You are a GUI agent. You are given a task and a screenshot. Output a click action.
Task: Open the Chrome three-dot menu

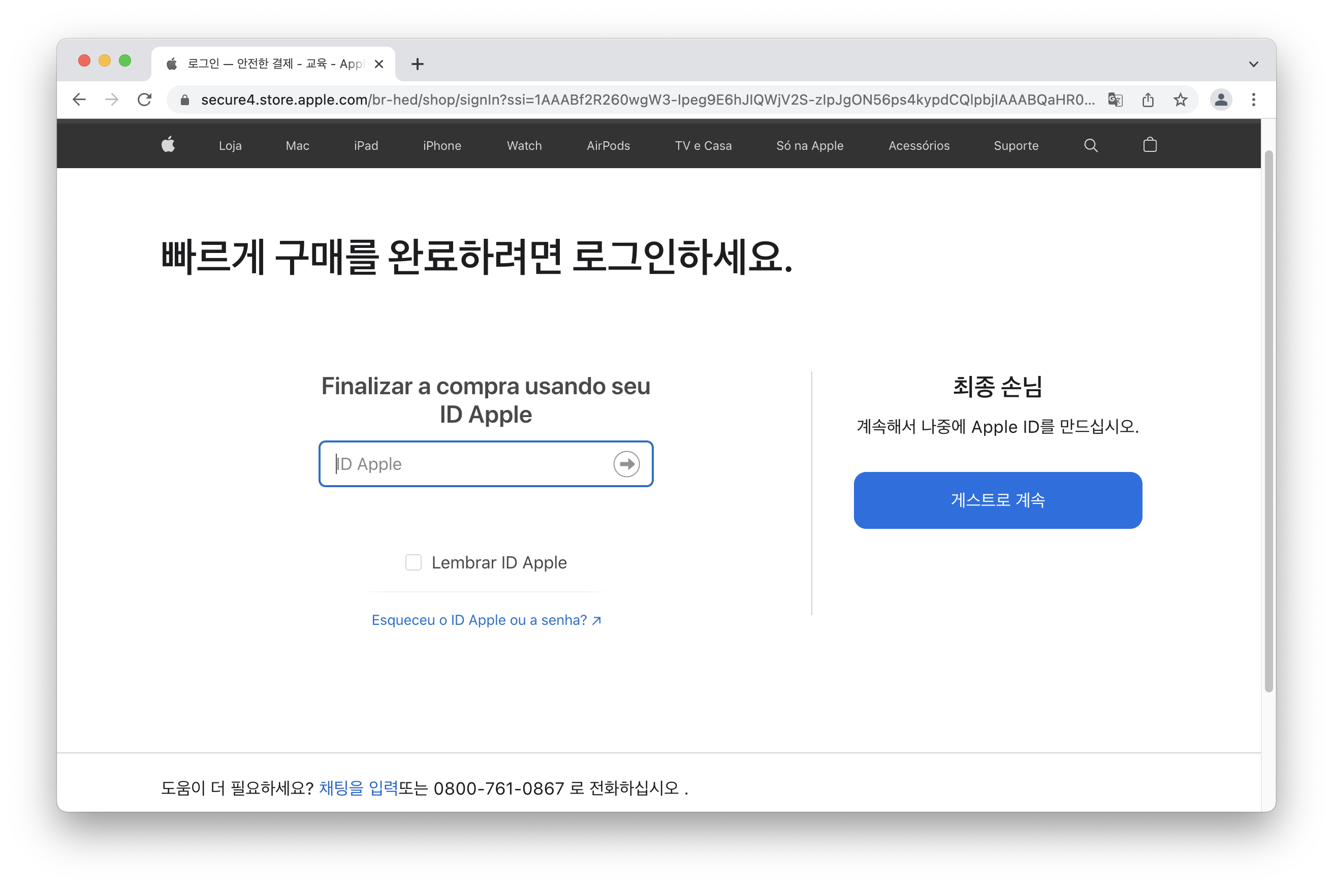tap(1253, 100)
